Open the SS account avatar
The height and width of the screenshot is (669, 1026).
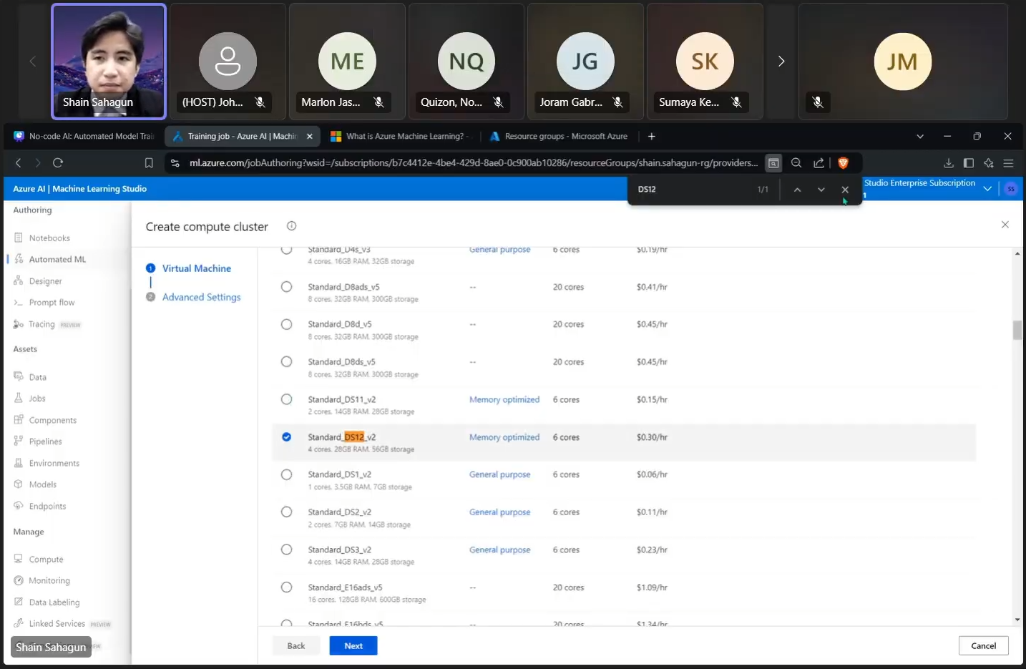click(x=1011, y=189)
